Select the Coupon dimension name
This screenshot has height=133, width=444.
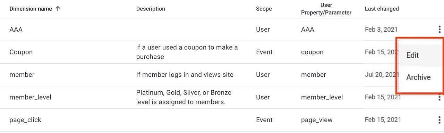[x=21, y=52]
